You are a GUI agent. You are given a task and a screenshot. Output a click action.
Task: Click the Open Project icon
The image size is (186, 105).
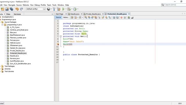click(7, 9)
